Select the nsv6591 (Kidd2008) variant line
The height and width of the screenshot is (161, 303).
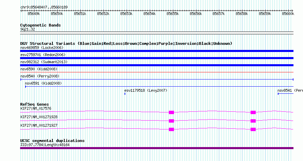159,87
